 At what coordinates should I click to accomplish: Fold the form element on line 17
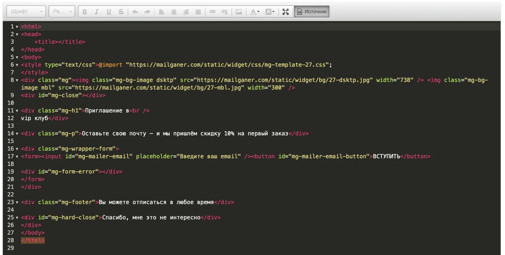tap(17, 157)
